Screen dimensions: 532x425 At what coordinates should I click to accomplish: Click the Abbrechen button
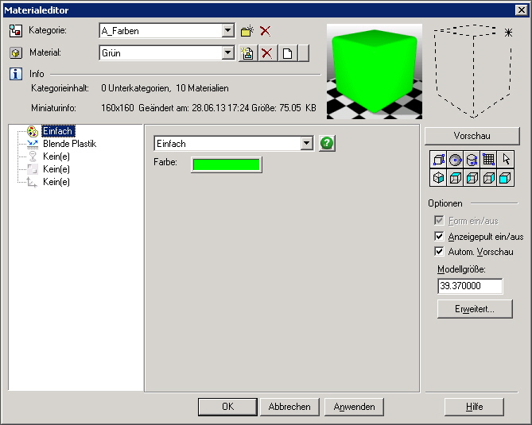(289, 407)
